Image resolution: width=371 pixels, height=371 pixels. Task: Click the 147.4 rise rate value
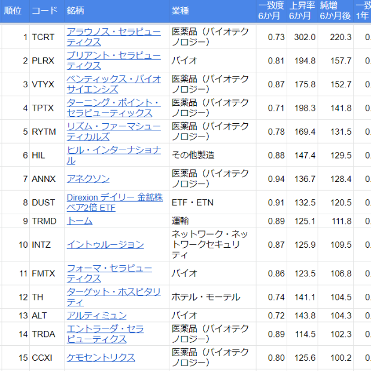[x=305, y=156]
